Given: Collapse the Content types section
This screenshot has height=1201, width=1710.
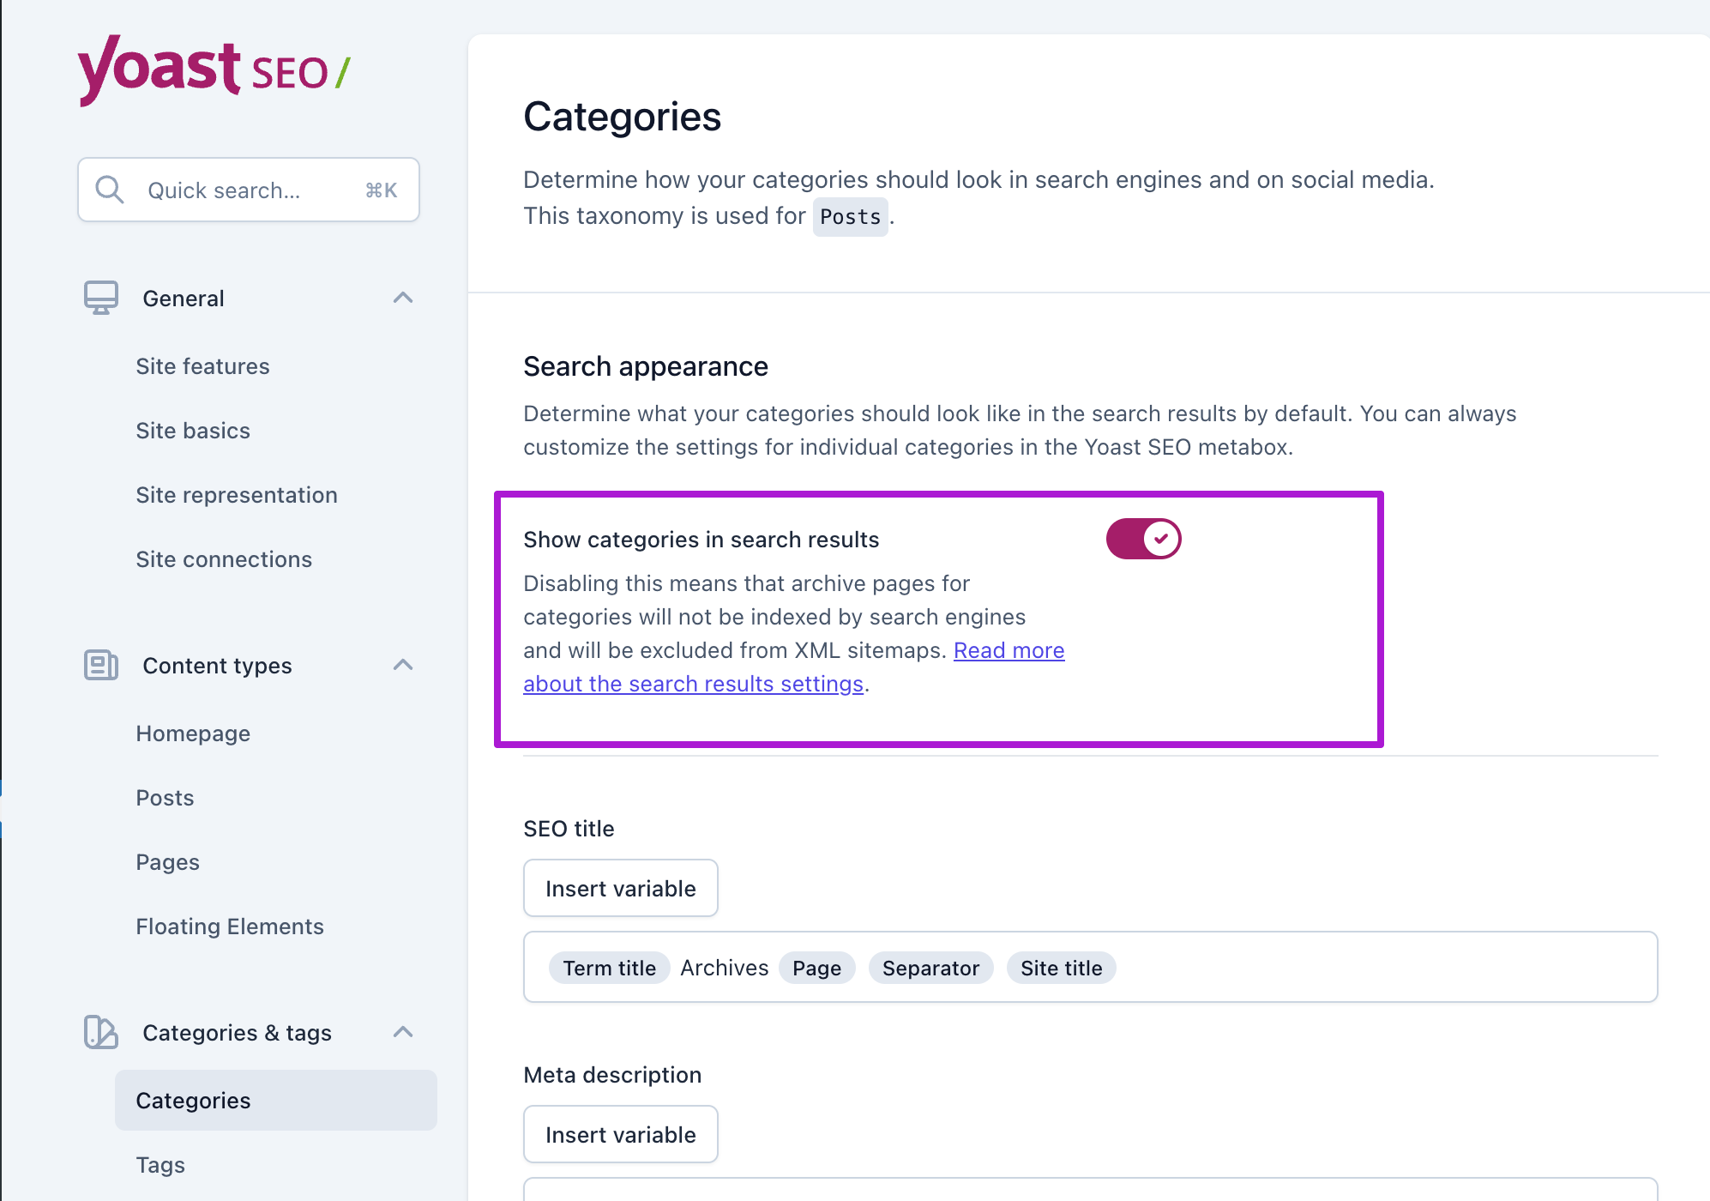Looking at the screenshot, I should (x=403, y=666).
